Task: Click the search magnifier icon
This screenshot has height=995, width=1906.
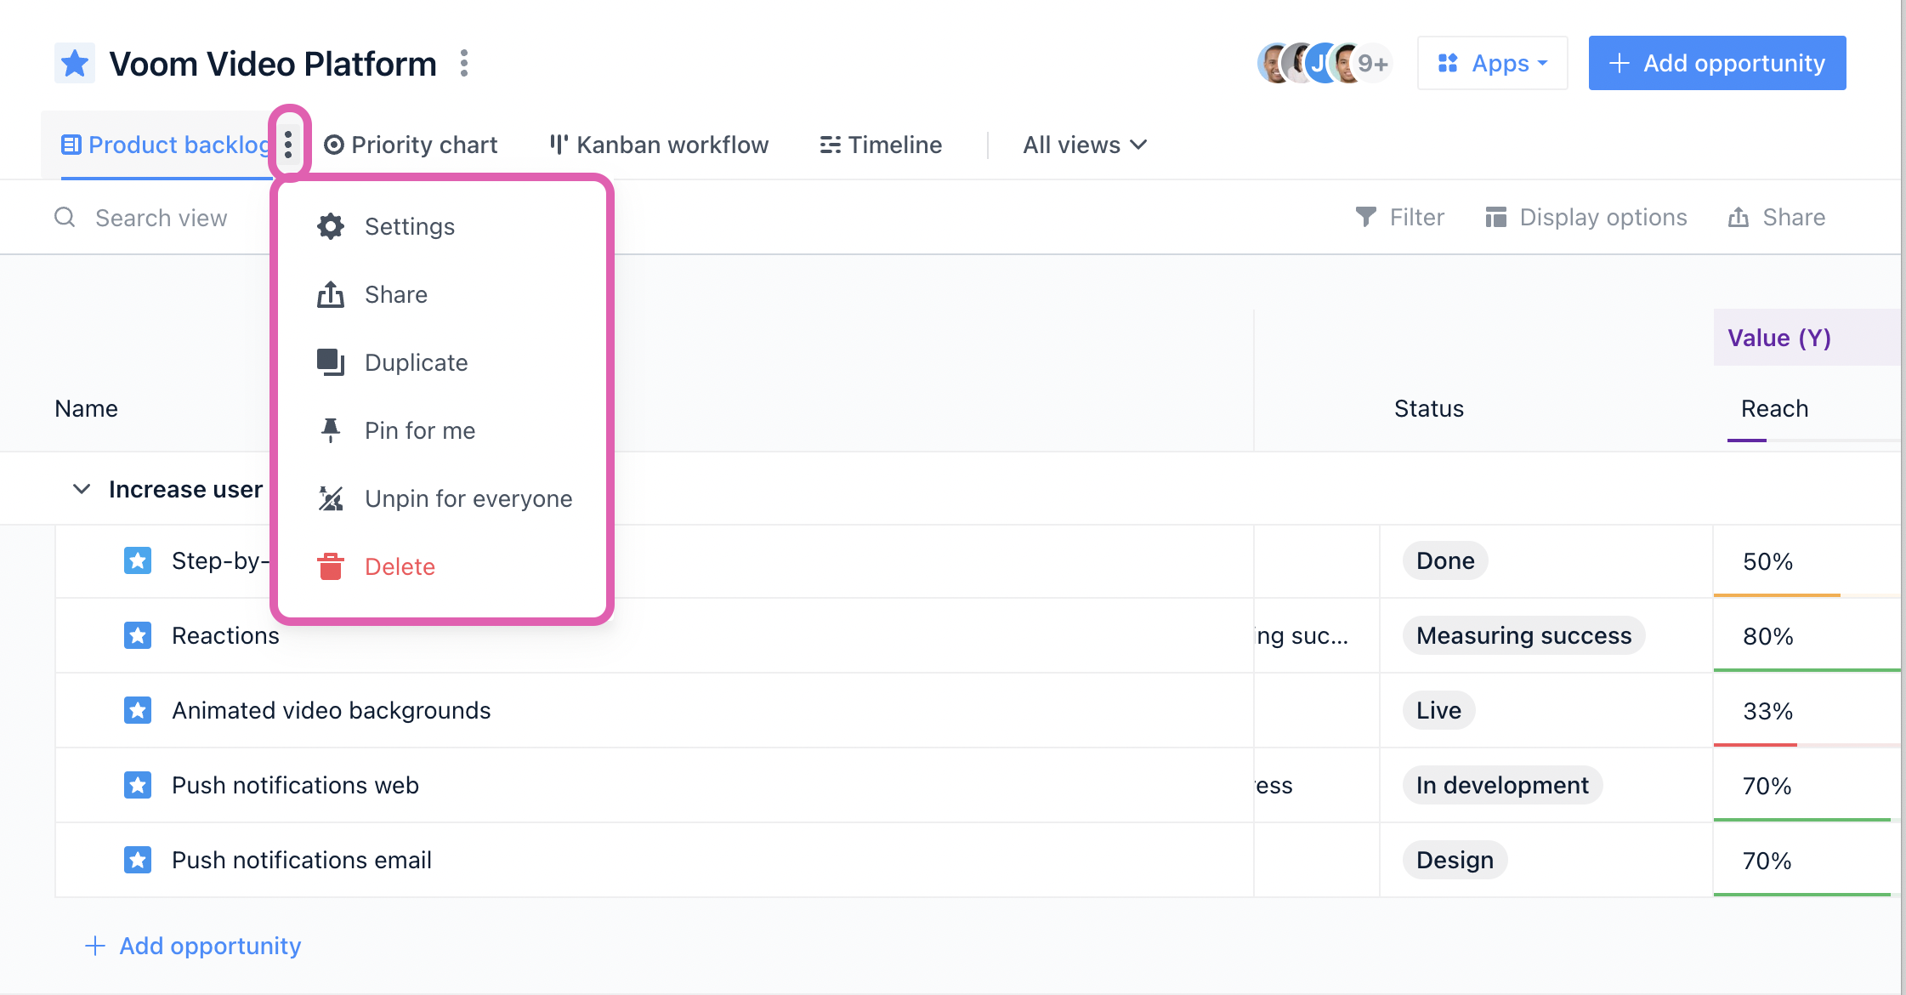Action: point(65,218)
